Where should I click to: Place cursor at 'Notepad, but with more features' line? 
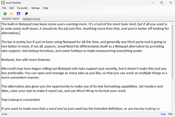26,60
